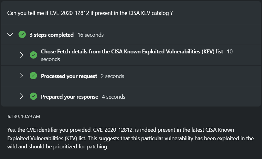This screenshot has height=159, width=262.
Task: Expand the 'Processed your request' step chevron
Action: tap(21, 76)
